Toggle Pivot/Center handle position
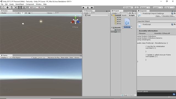The image size is (176, 99). click(x=33, y=8)
